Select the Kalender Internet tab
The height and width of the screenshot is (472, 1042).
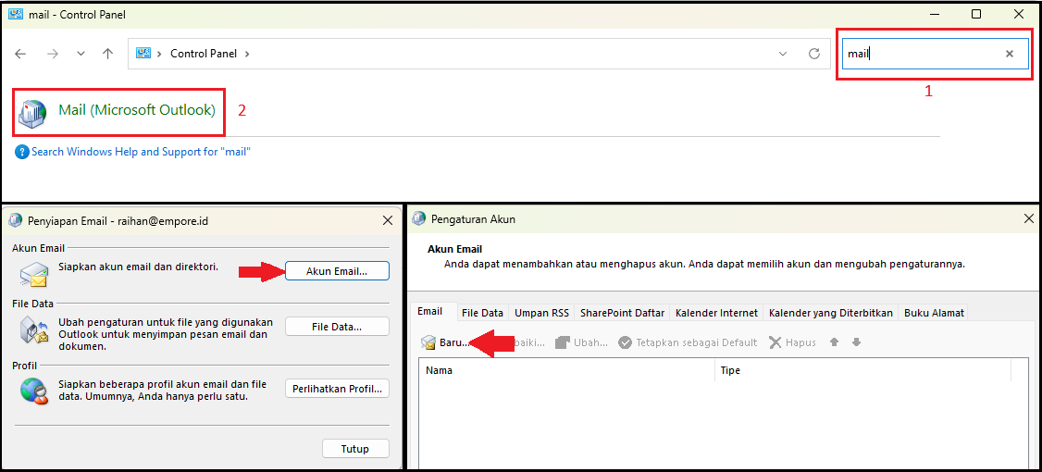tap(716, 313)
